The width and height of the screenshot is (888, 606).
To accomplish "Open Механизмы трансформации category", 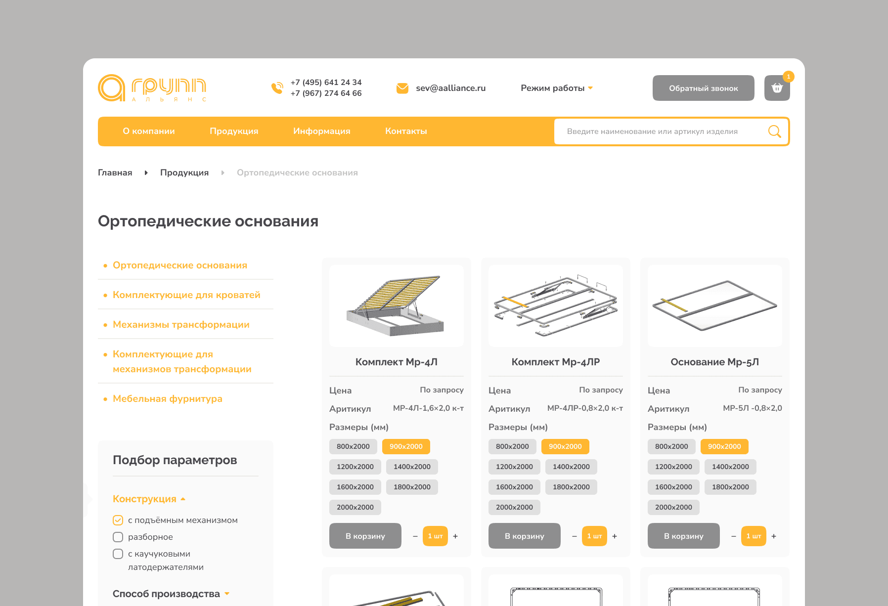I will click(181, 325).
